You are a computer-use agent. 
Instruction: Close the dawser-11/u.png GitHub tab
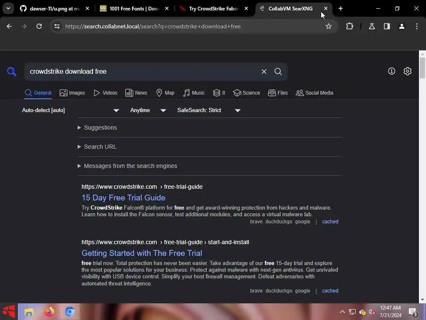pos(87,9)
